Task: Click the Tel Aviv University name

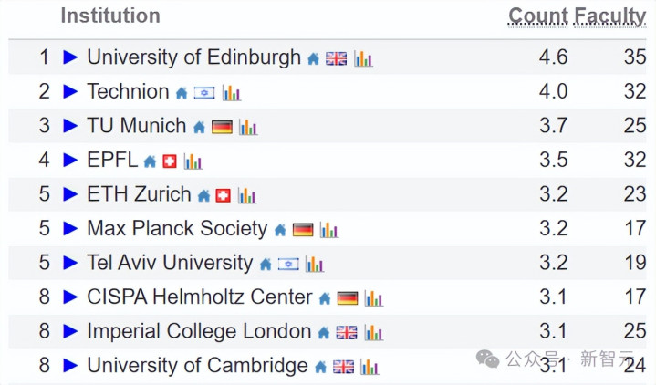Action: [170, 263]
